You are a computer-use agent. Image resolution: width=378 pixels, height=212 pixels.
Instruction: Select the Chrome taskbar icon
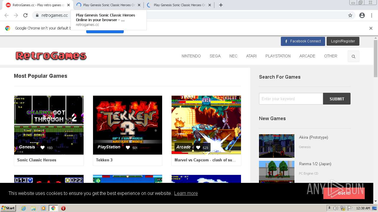click(53, 208)
